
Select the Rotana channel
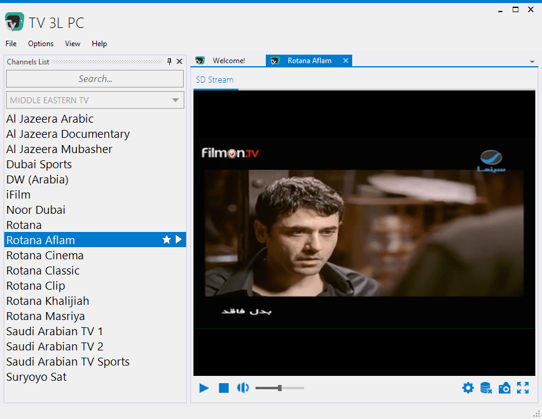[95, 225]
